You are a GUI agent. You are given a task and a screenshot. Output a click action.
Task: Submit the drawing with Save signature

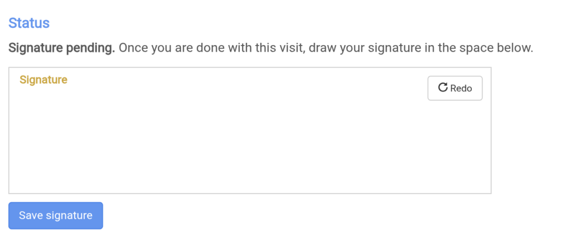pos(56,216)
